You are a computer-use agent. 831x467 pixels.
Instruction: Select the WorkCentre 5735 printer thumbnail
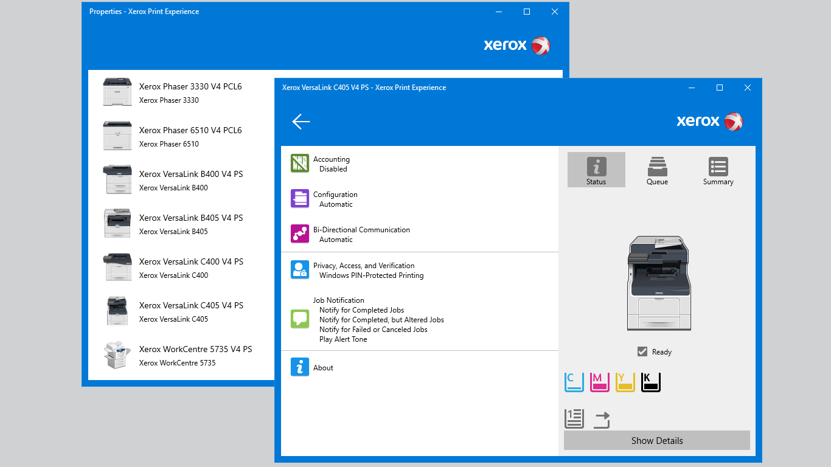[117, 355]
